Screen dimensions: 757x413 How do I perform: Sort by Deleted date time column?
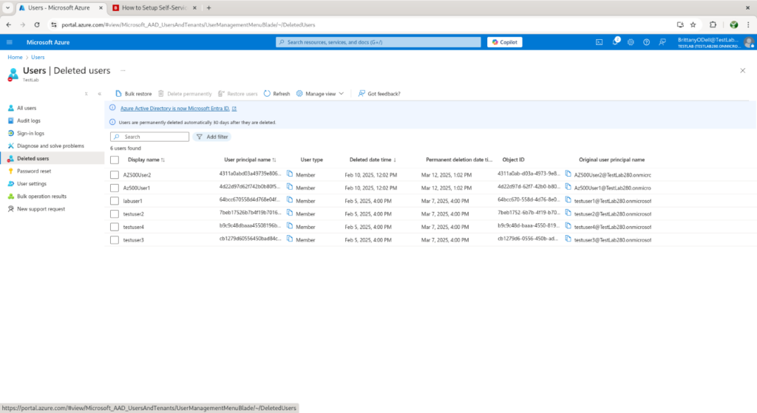[373, 160]
